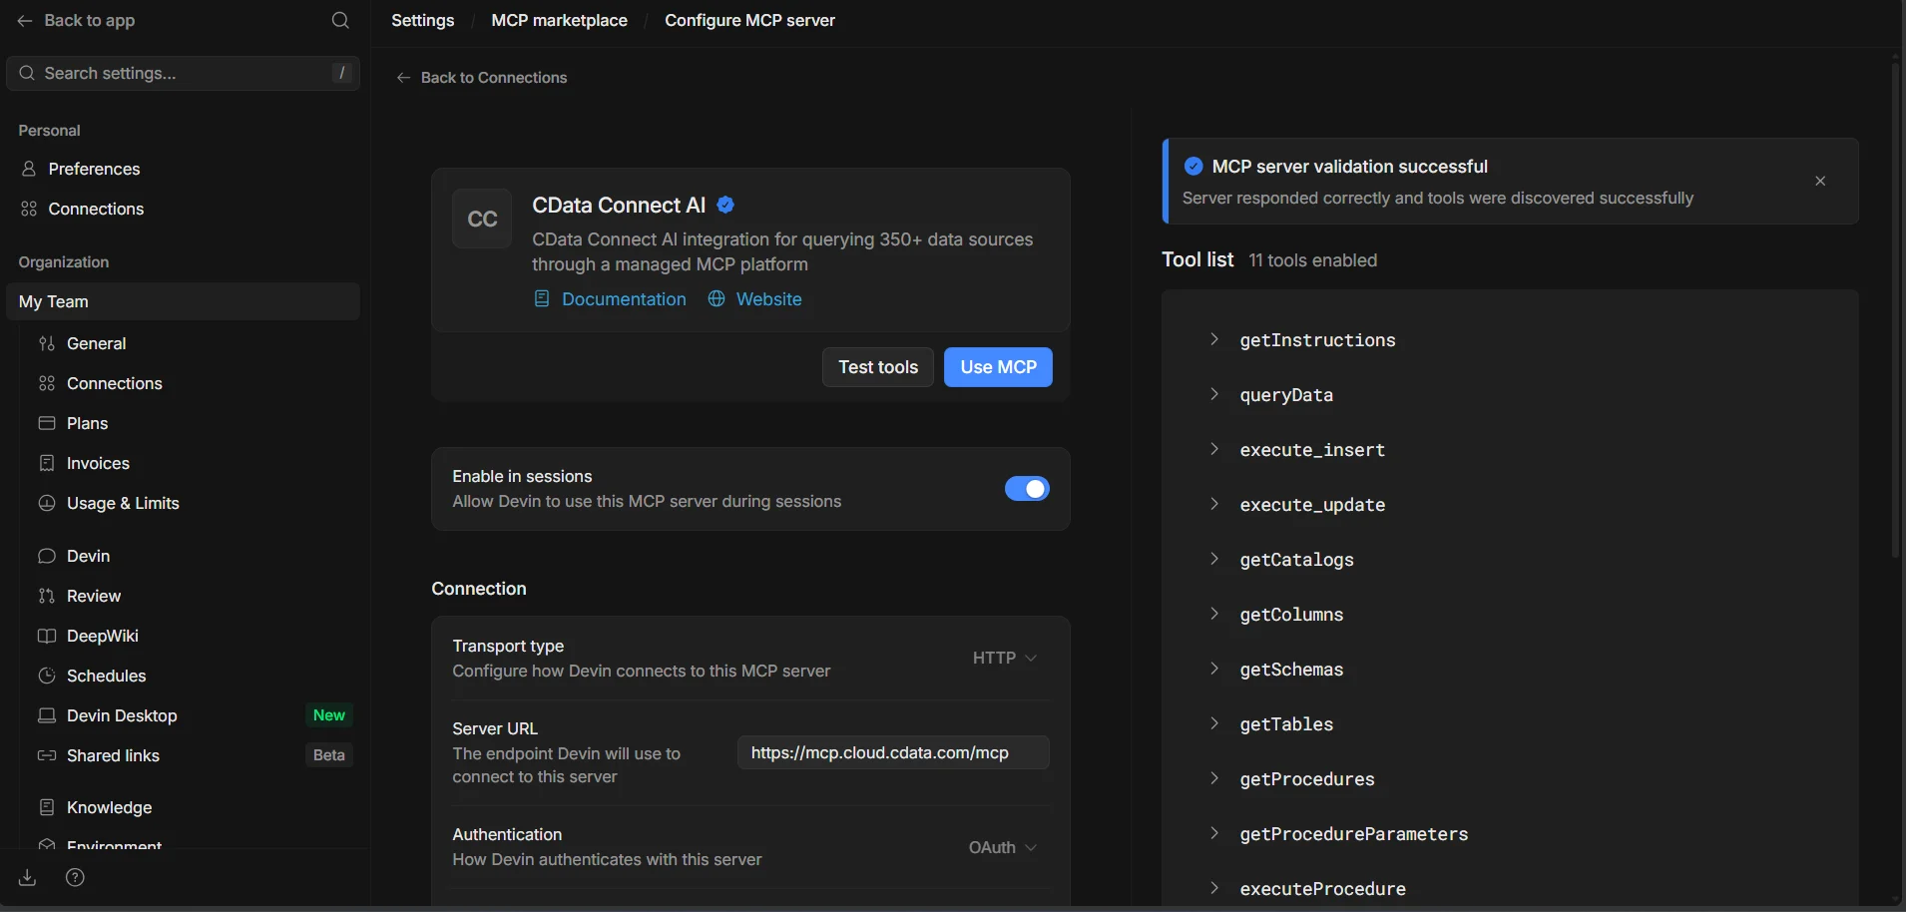Expand the getProcedureParameters tool
The width and height of the screenshot is (1906, 912).
click(x=1214, y=833)
